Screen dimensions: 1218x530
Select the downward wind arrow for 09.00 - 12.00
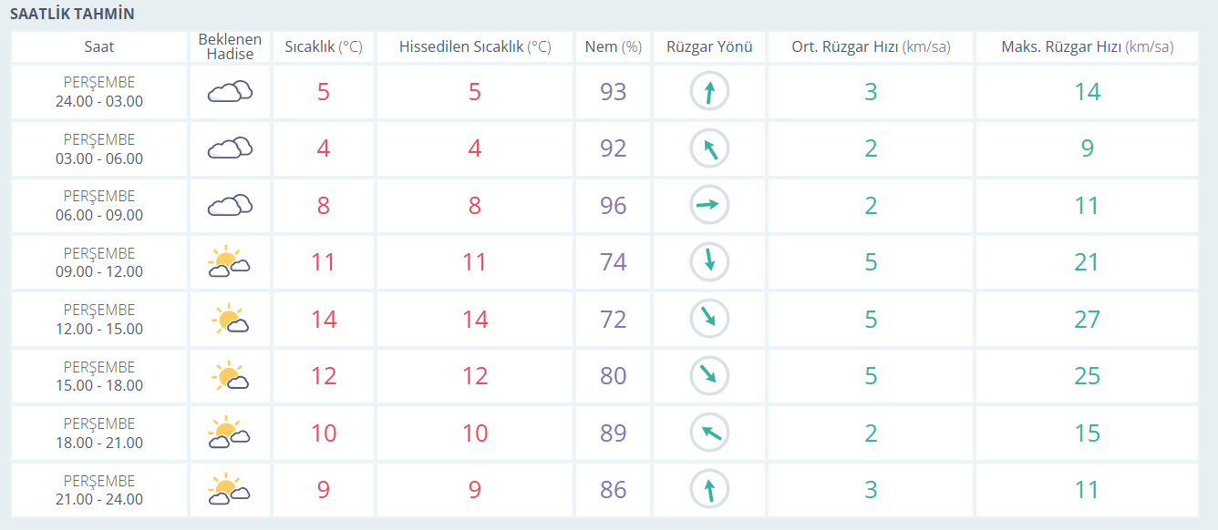[x=709, y=262]
